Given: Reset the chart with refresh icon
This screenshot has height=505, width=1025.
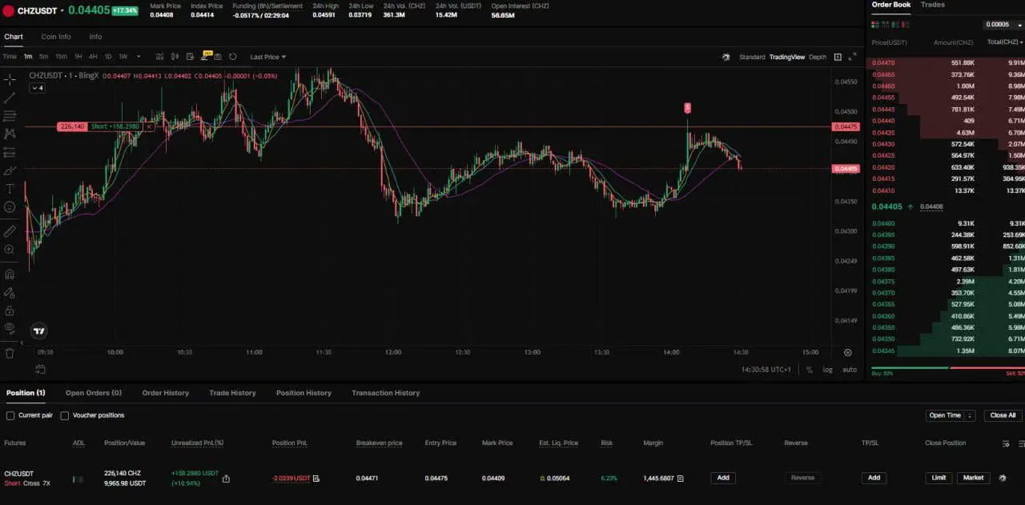Looking at the screenshot, I should click(233, 57).
